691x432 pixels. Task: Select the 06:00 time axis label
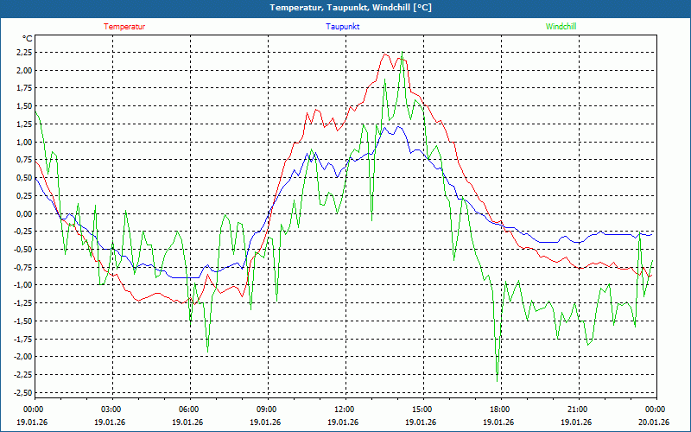click(188, 410)
